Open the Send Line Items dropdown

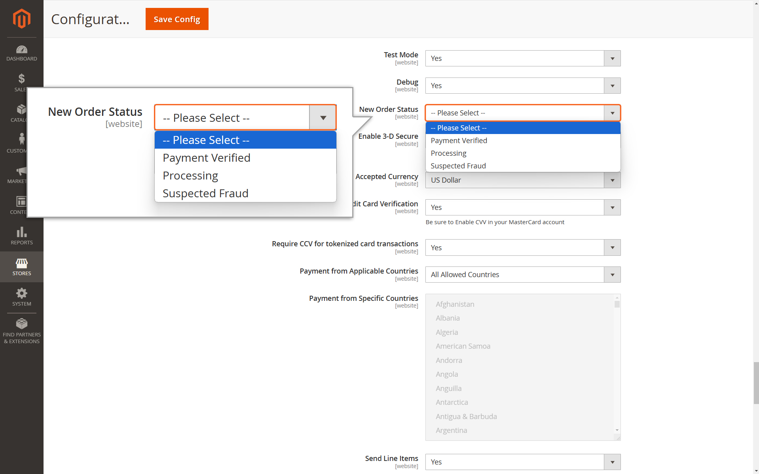(523, 462)
